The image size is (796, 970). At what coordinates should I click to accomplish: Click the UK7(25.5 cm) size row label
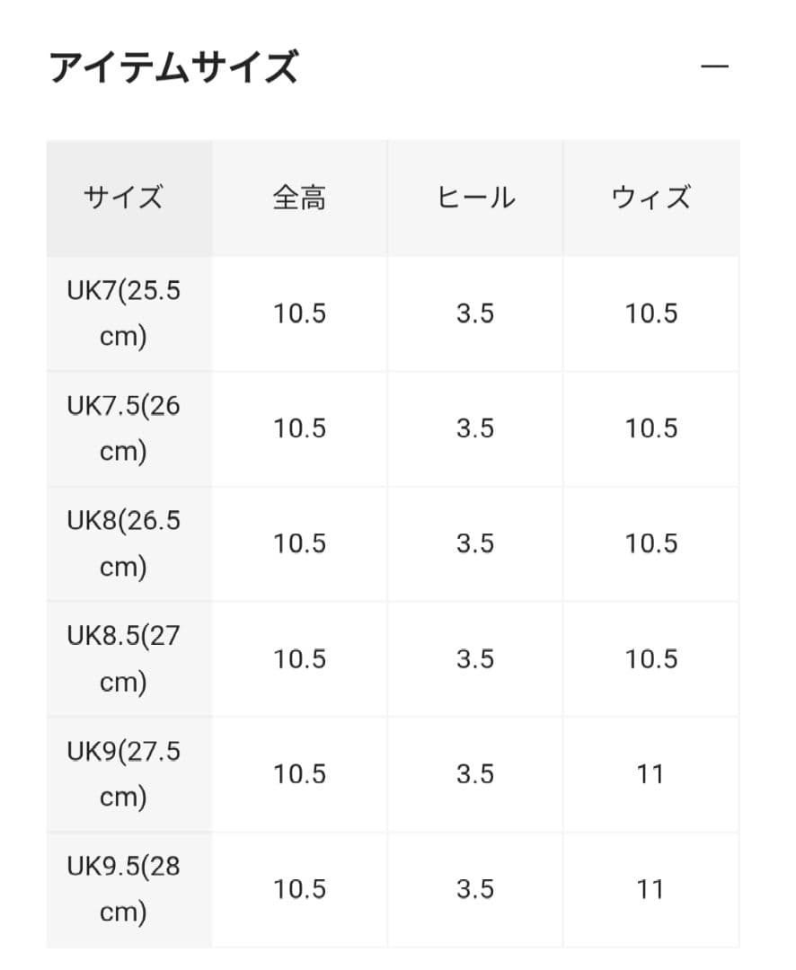[x=125, y=314]
